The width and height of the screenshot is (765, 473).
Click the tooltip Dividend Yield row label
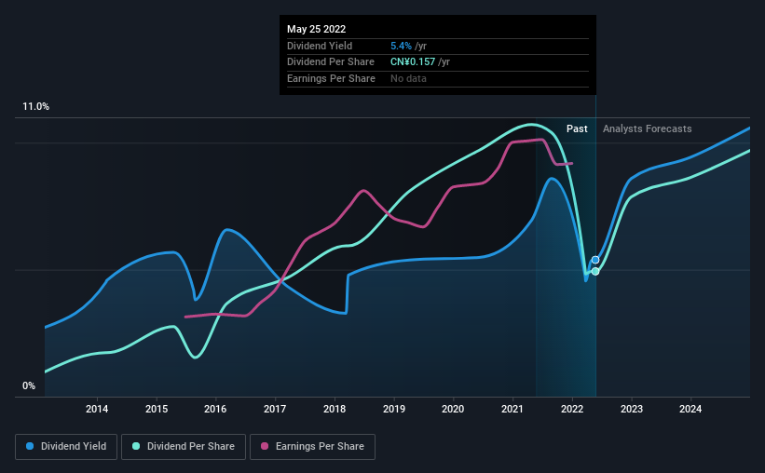click(320, 46)
